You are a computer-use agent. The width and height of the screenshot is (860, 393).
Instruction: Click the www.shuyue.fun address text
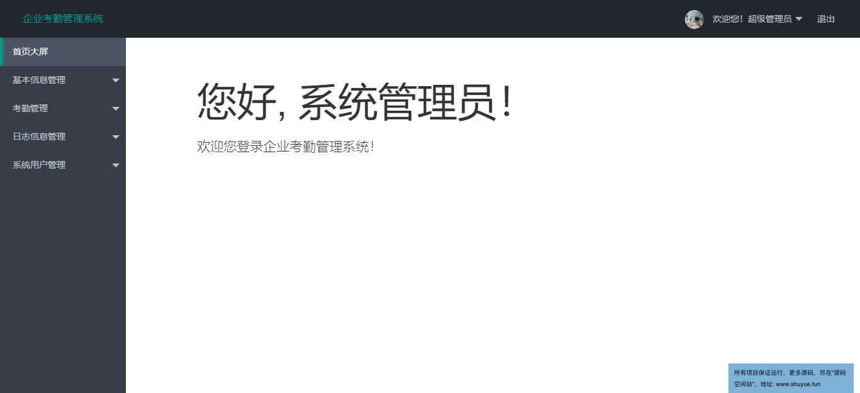click(x=798, y=384)
